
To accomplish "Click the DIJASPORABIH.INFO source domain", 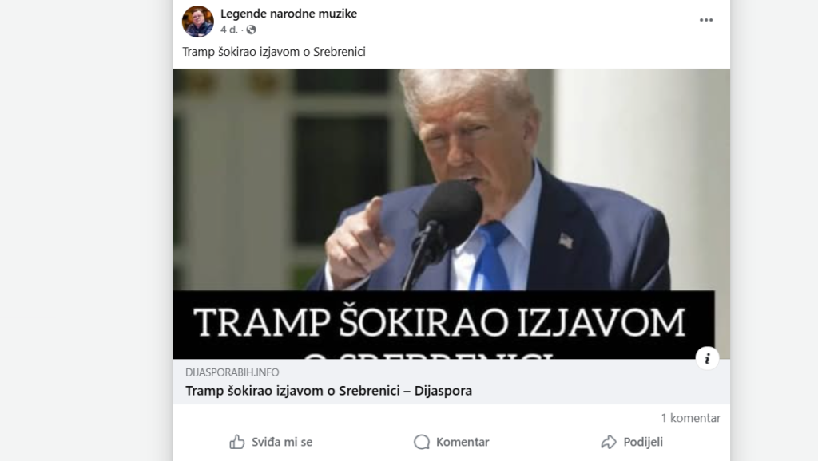I will point(232,372).
